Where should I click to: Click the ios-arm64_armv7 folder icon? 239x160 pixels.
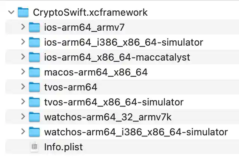(x=34, y=27)
